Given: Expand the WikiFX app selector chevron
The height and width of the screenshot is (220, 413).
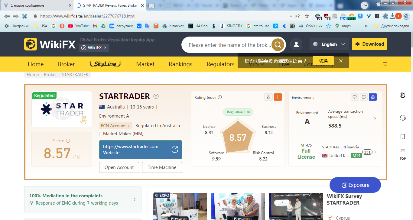Looking at the screenshot, I should click(x=105, y=48).
